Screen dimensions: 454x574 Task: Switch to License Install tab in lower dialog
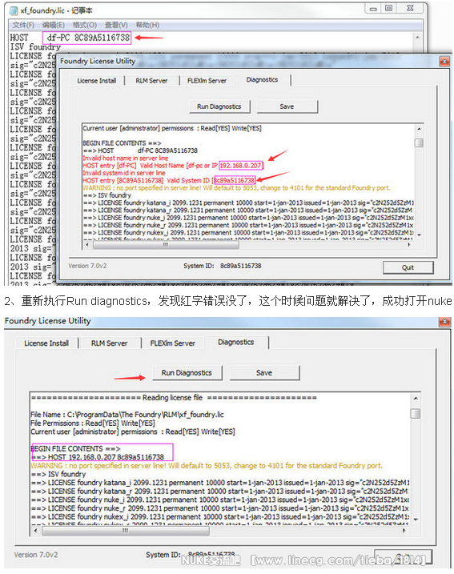pos(46,343)
